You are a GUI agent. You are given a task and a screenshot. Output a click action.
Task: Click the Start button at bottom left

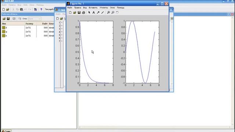click(x=6, y=131)
